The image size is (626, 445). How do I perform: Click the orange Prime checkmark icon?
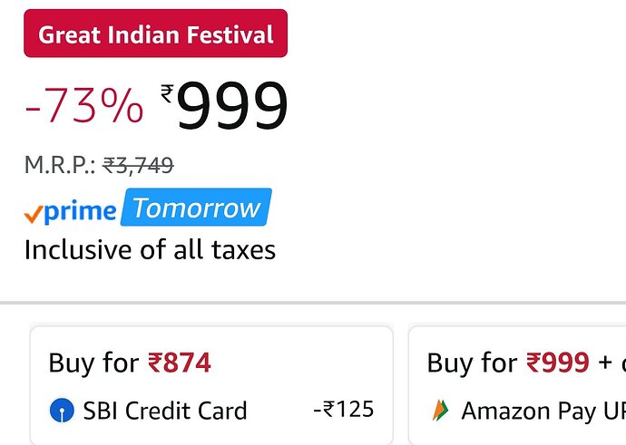click(33, 213)
